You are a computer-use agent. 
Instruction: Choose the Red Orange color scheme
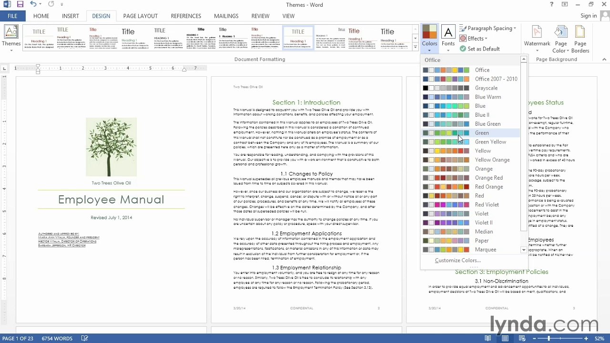tap(470, 187)
